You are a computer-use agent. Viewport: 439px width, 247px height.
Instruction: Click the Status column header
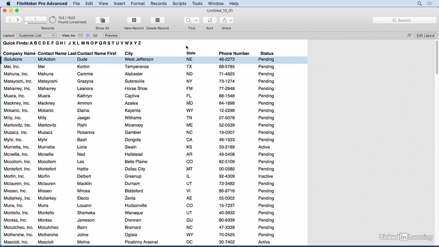click(x=267, y=54)
